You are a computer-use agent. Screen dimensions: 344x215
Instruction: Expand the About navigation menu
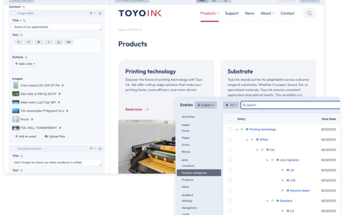(x=267, y=13)
